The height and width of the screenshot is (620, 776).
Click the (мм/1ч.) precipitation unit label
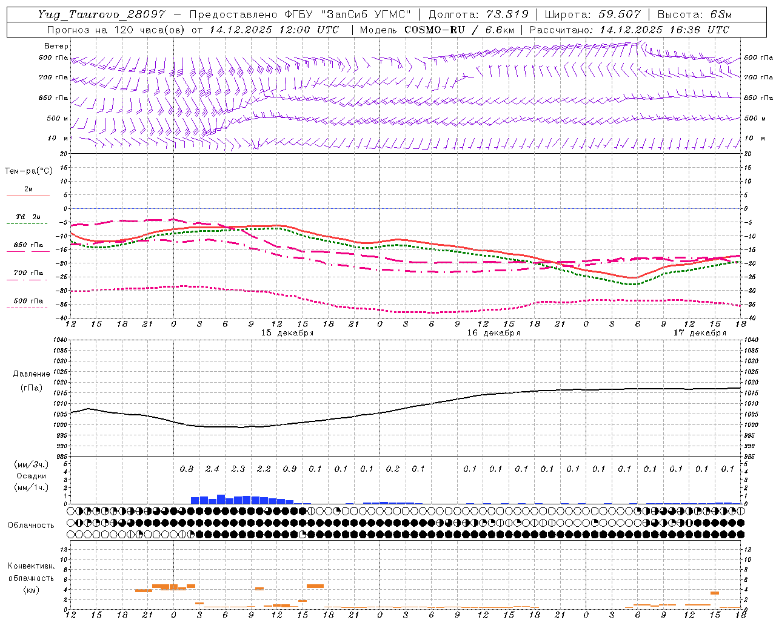[31, 487]
